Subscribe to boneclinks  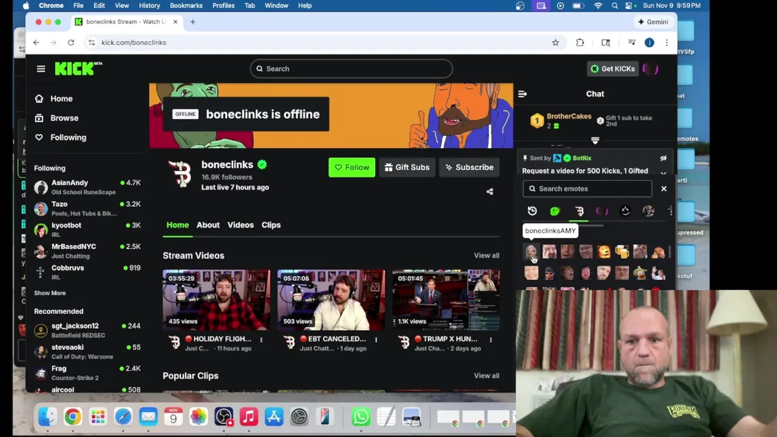[469, 168]
